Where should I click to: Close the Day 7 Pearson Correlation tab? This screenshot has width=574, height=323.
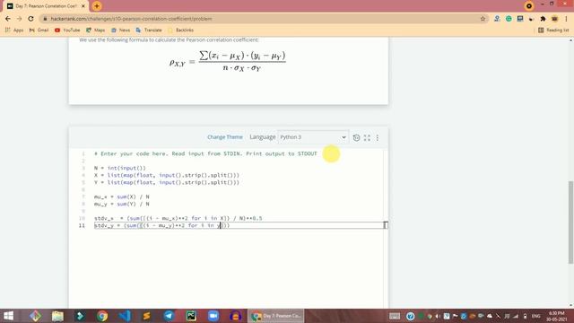pos(83,6)
